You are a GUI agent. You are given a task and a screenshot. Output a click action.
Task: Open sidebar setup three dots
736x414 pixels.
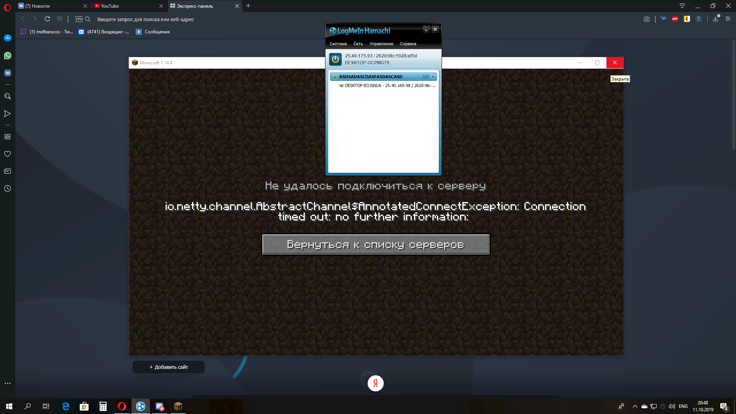pyautogui.click(x=7, y=383)
